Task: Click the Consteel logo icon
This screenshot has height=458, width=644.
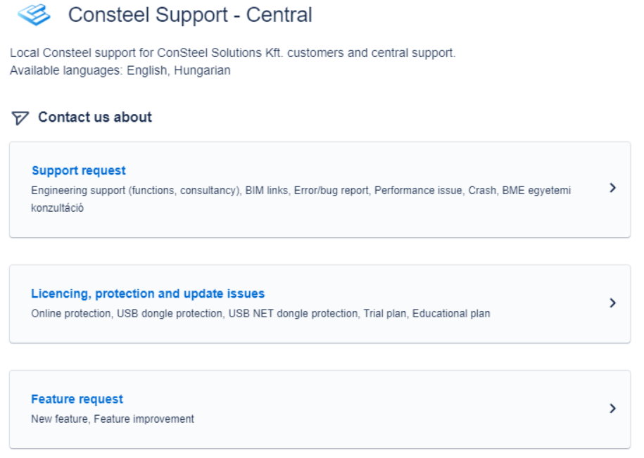Action: click(x=34, y=15)
